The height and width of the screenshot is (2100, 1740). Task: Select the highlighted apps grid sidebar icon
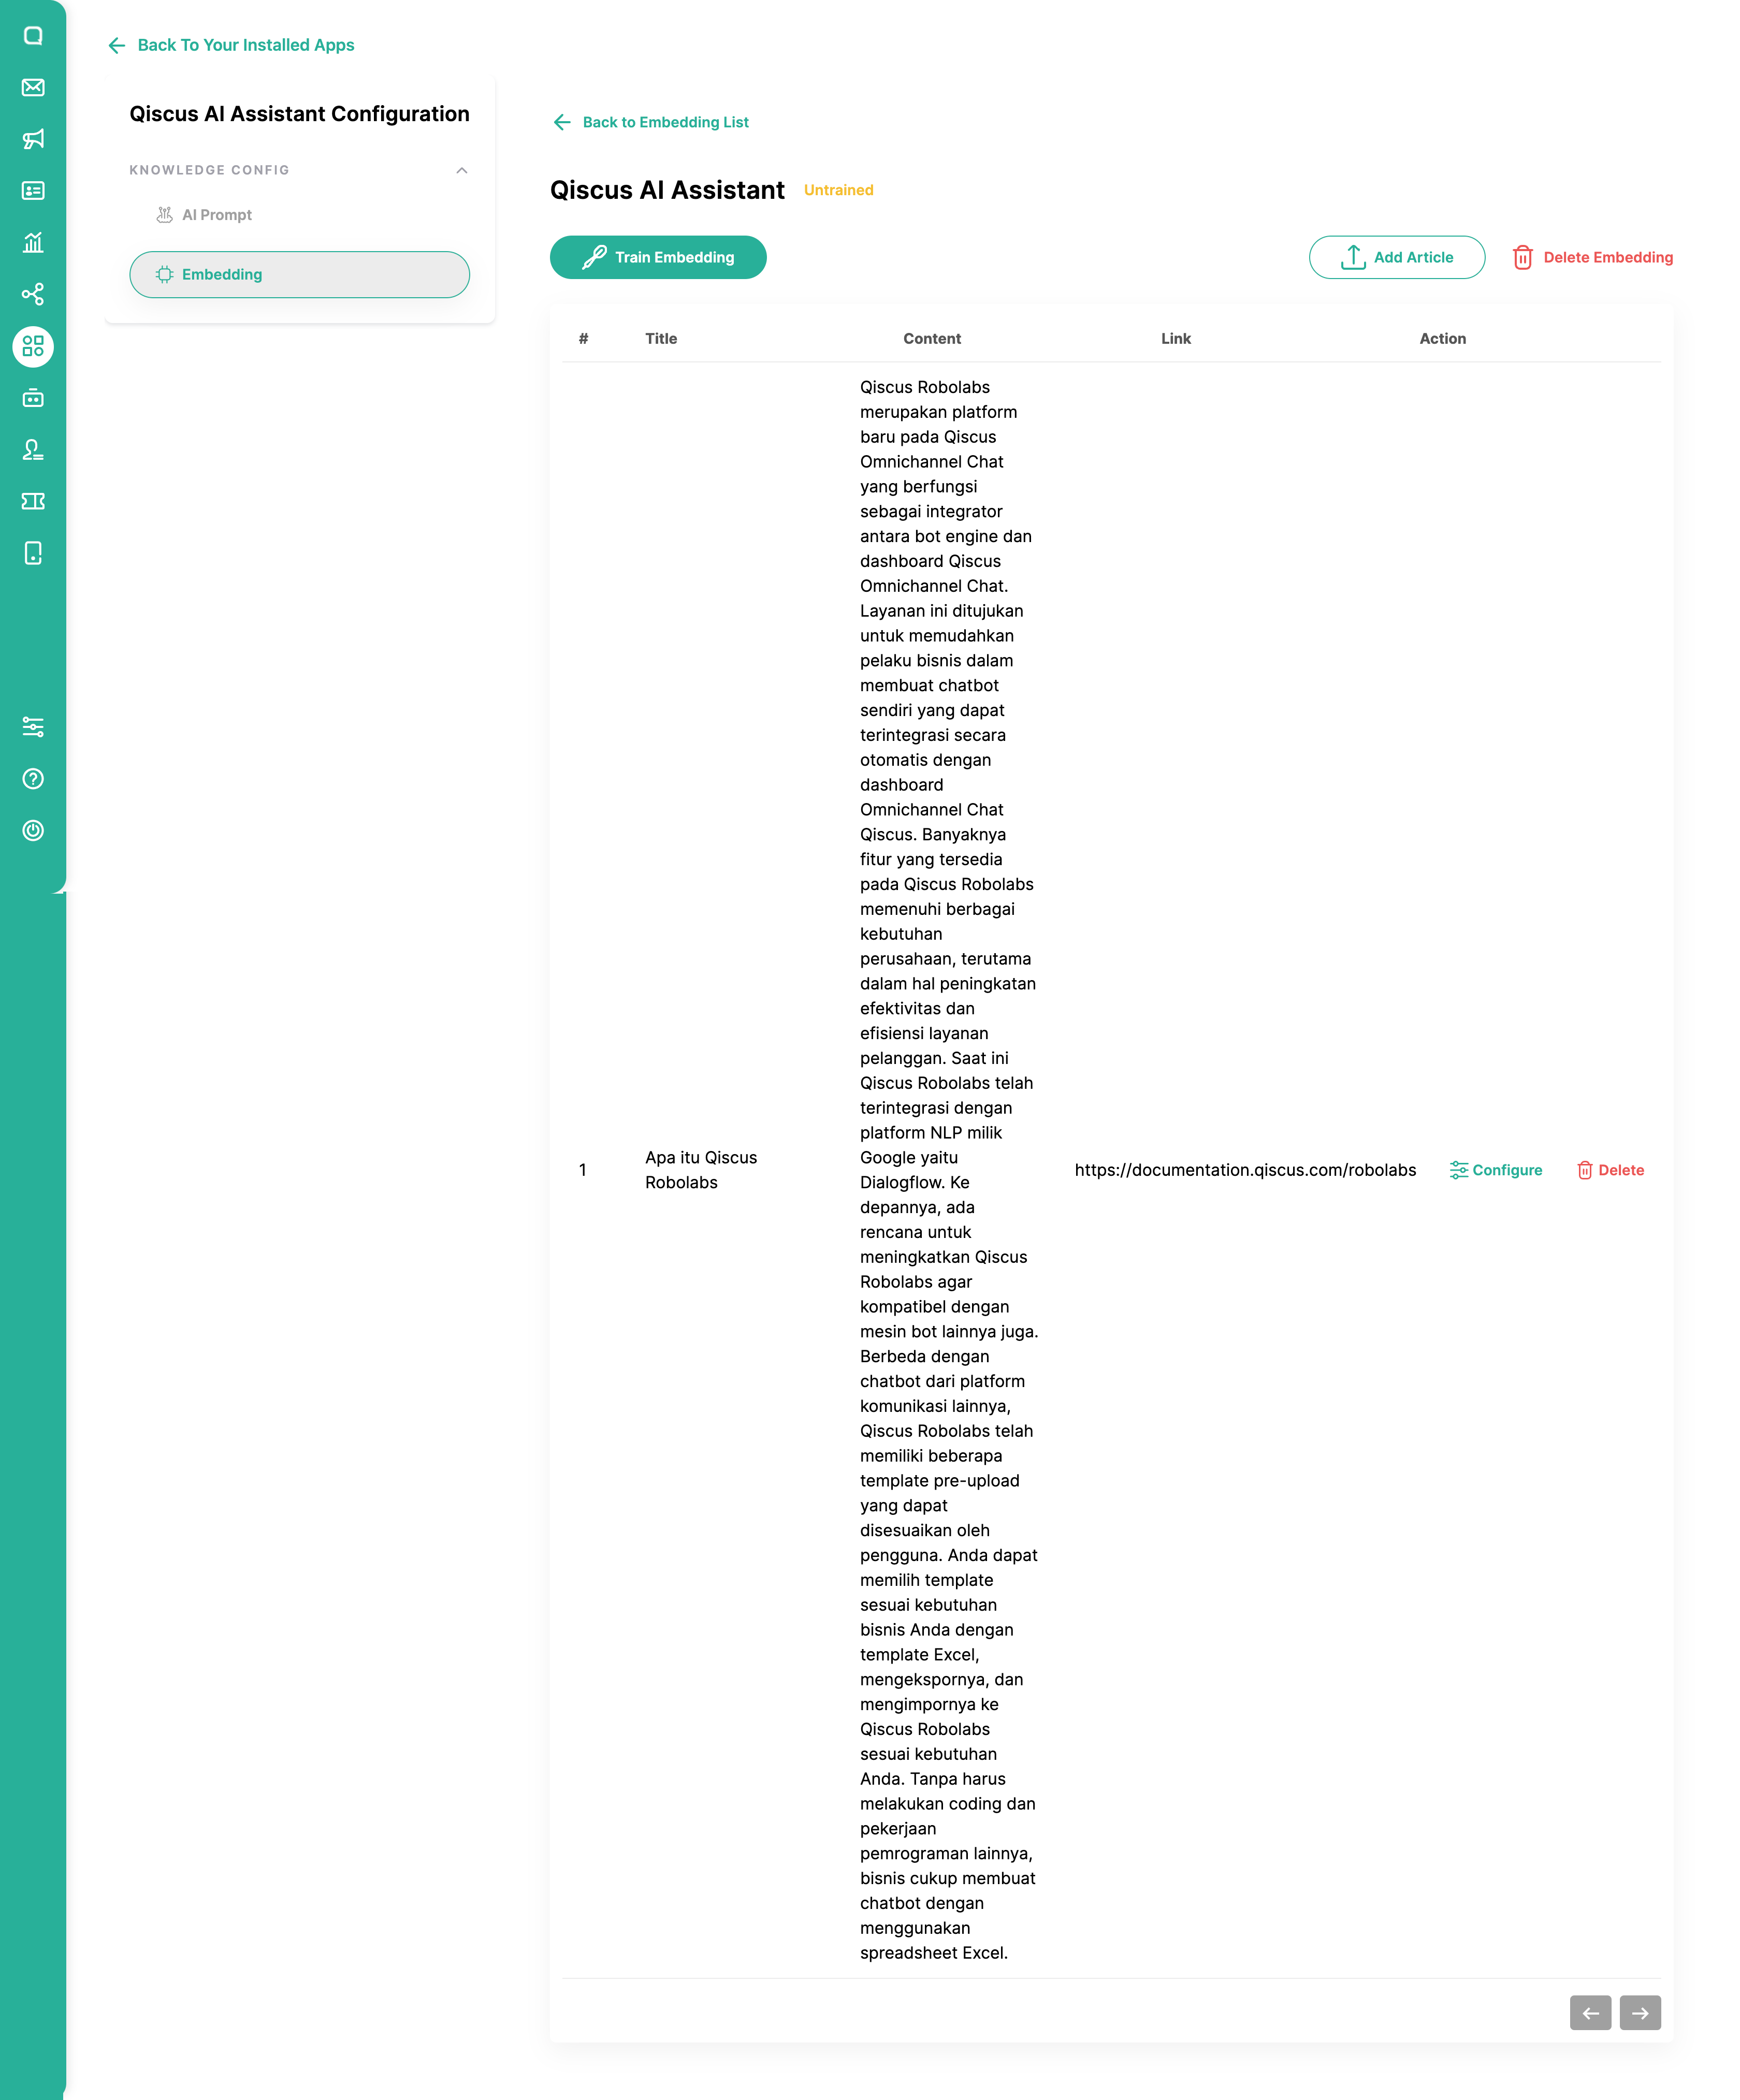pyautogui.click(x=33, y=346)
